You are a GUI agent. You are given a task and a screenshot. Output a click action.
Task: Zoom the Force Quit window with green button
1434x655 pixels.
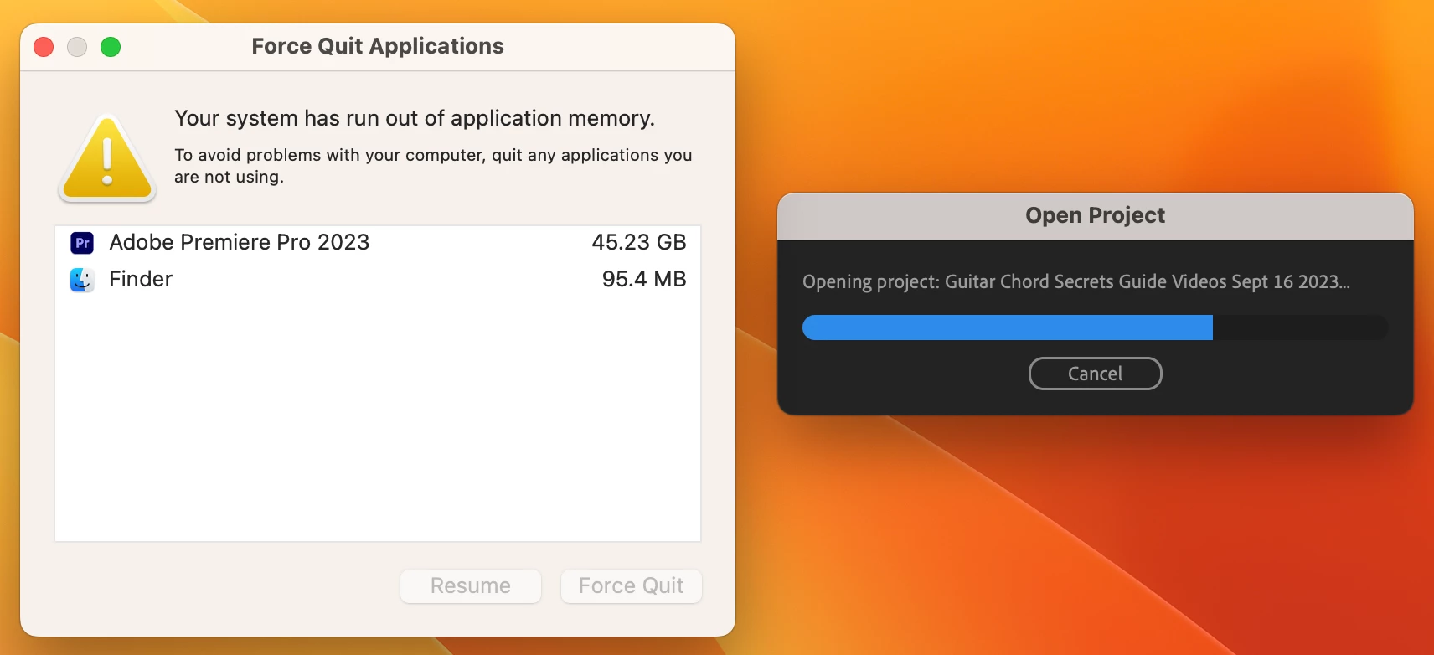[x=111, y=47]
